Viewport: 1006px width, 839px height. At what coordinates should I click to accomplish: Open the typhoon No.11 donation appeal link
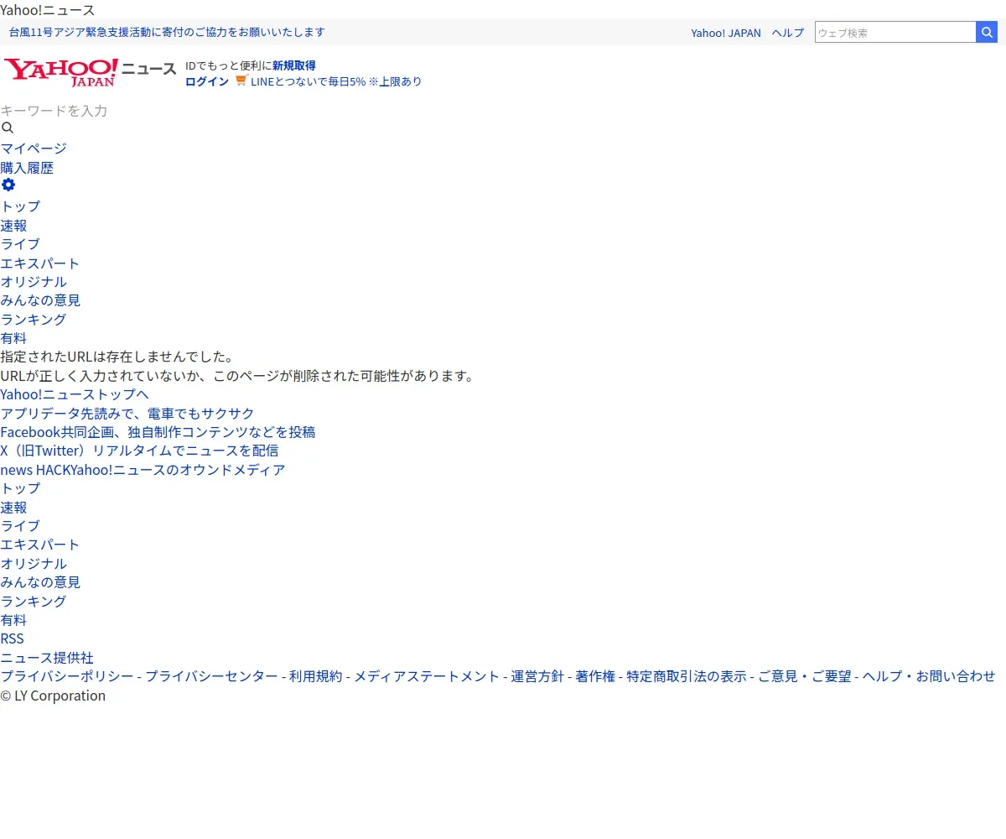point(167,32)
